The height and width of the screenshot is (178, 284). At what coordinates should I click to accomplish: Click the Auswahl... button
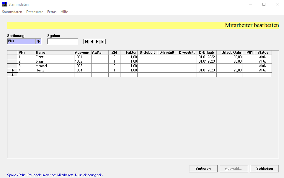coord(234,169)
